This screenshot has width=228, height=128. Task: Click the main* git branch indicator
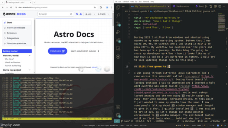[x=125, y=121]
